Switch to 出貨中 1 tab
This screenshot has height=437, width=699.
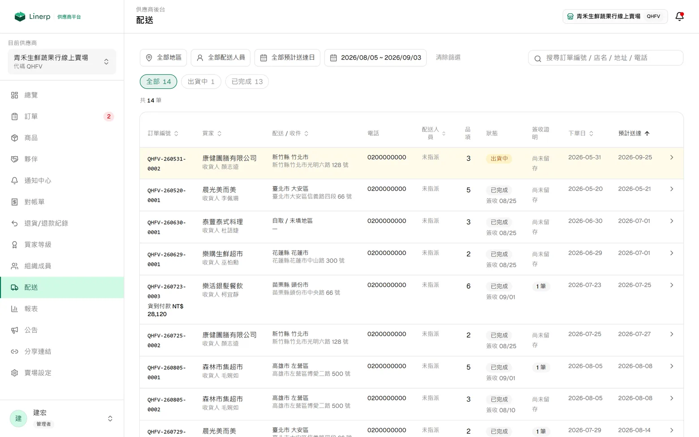(x=201, y=82)
